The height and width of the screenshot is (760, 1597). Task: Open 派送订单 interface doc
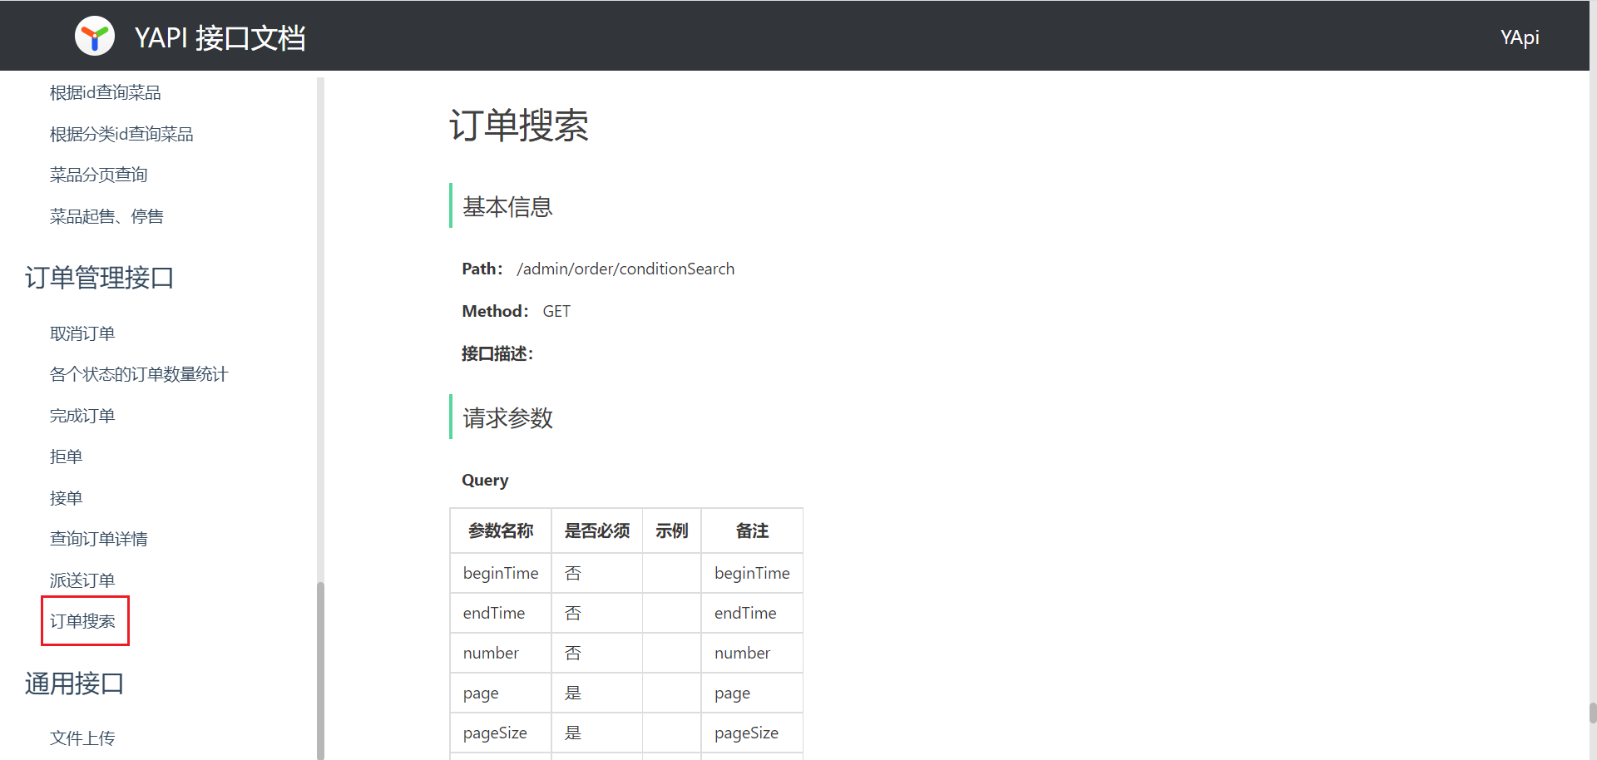click(82, 580)
